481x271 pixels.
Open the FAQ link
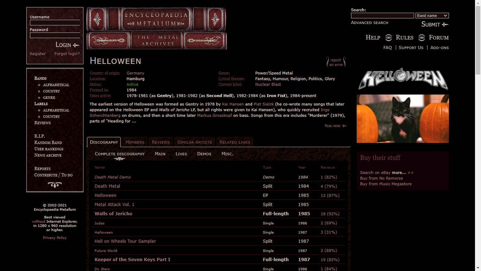pyautogui.click(x=387, y=48)
